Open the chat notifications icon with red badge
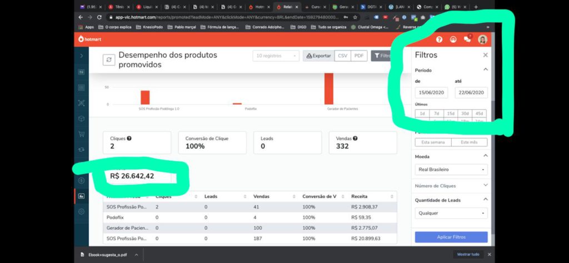Screen dimensions: 569x263 pos(467,39)
